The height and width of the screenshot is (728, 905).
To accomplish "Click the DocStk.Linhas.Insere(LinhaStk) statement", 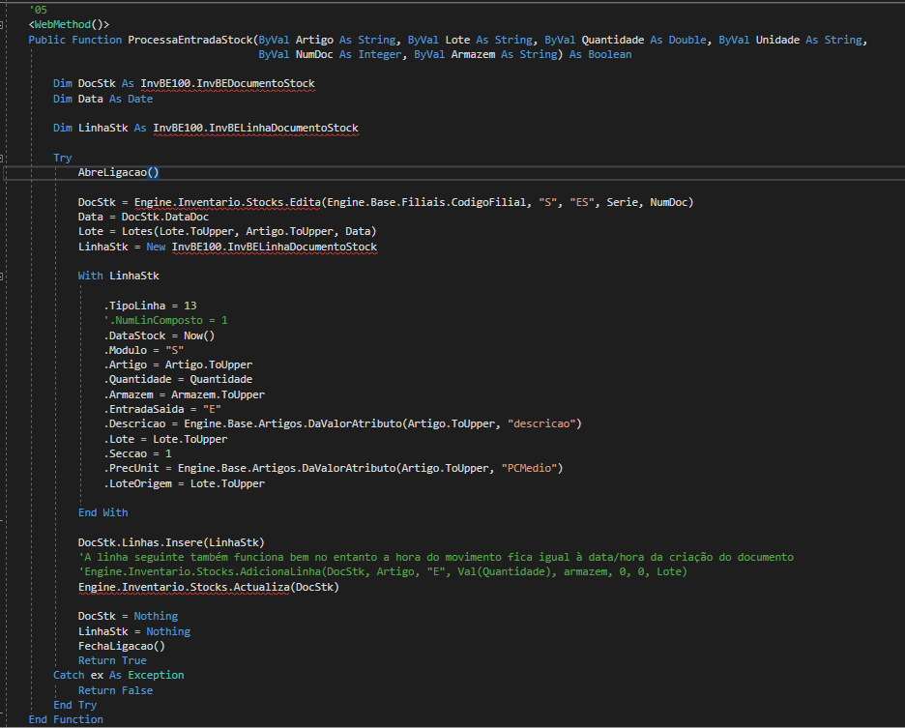I will point(171,542).
